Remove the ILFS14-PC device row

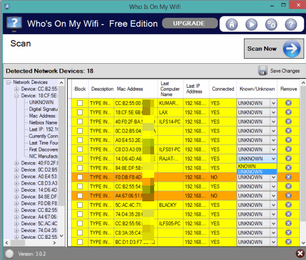coord(288,121)
